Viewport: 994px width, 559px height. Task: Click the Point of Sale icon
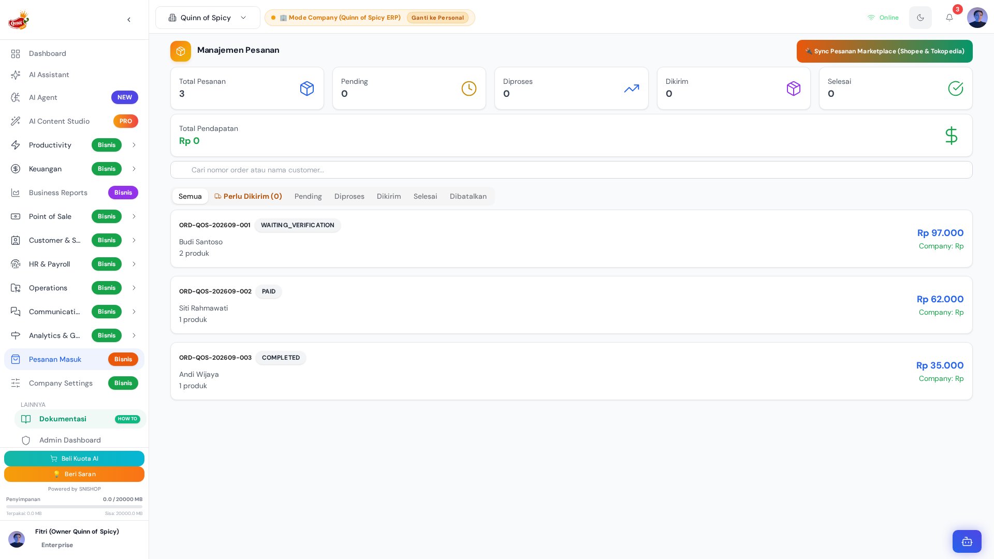click(16, 216)
